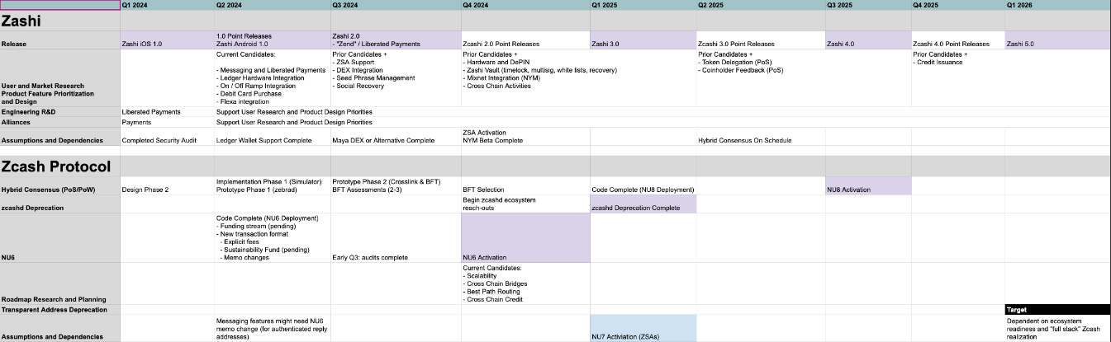This screenshot has height=342, width=1111.
Task: Click the Zashi 4.0 cell
Action: pyautogui.click(x=867, y=40)
